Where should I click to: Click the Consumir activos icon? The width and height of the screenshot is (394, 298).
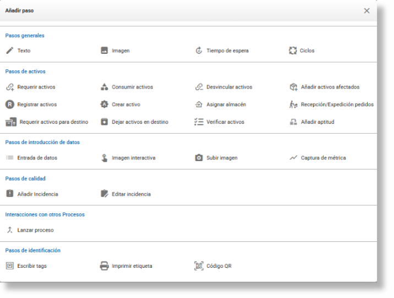(104, 87)
